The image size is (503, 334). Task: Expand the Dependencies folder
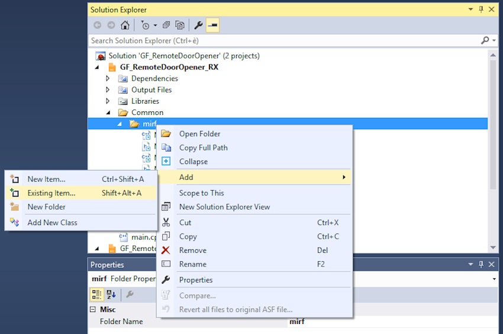(x=108, y=78)
